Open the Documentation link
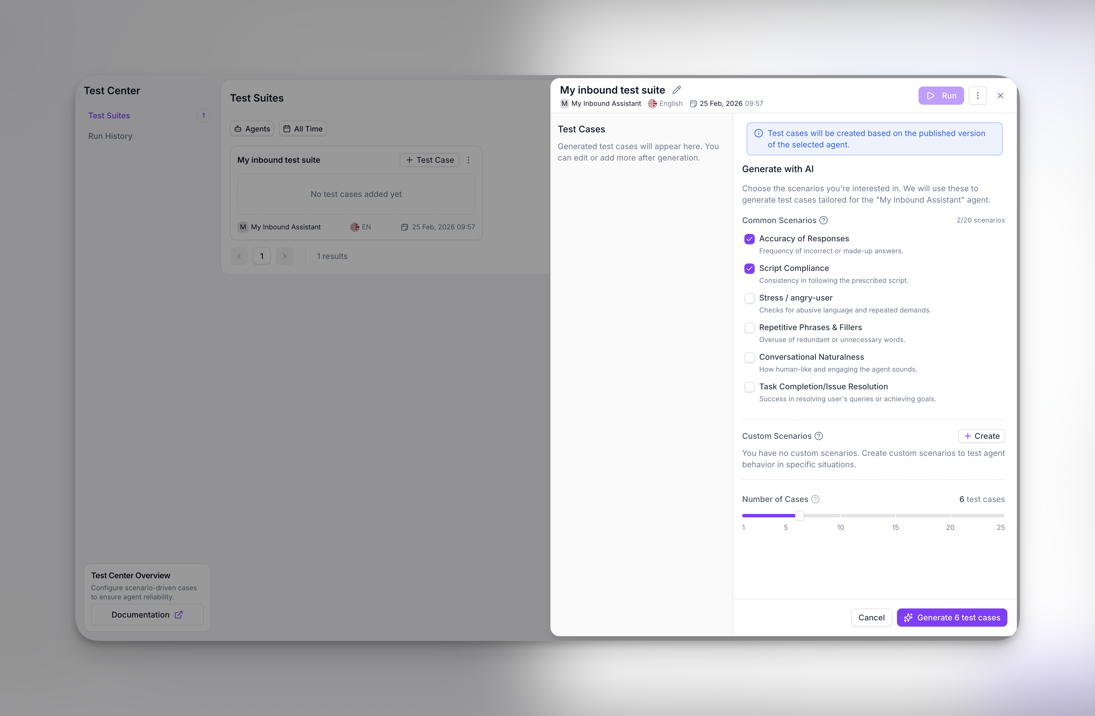 147,615
